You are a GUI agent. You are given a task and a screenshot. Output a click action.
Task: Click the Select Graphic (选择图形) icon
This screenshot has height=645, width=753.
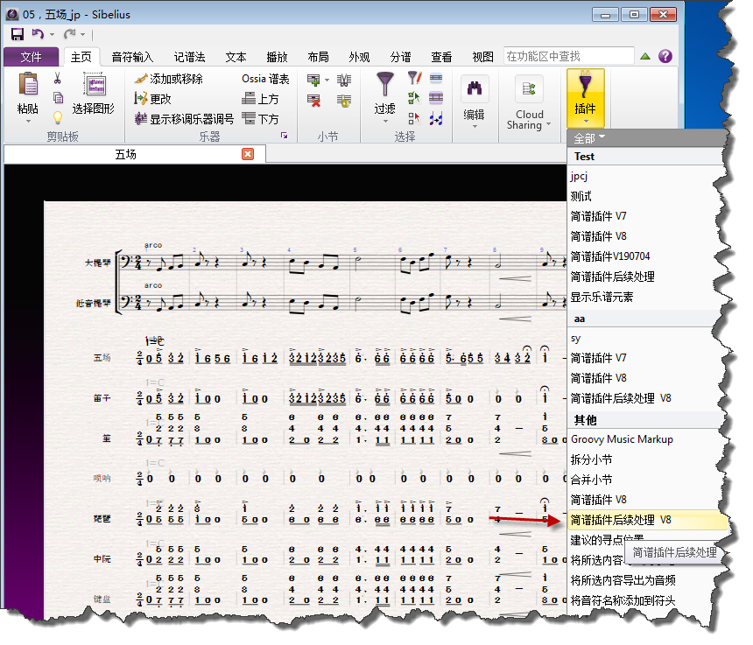click(93, 86)
